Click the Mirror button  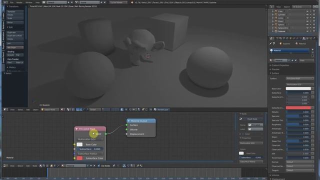pyautogui.click(x=15, y=22)
